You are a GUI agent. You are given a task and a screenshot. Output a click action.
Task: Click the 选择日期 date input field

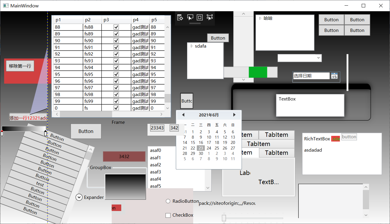click(x=311, y=76)
